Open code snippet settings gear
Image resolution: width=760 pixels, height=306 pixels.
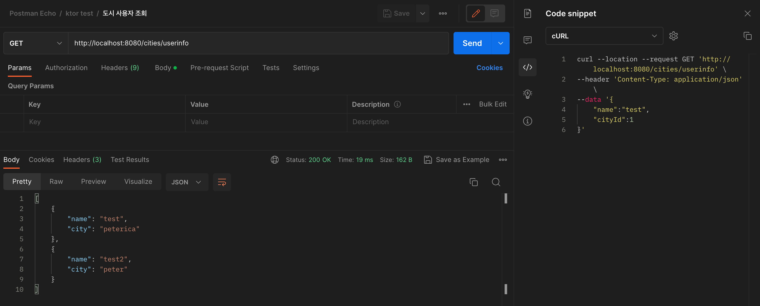pos(673,36)
